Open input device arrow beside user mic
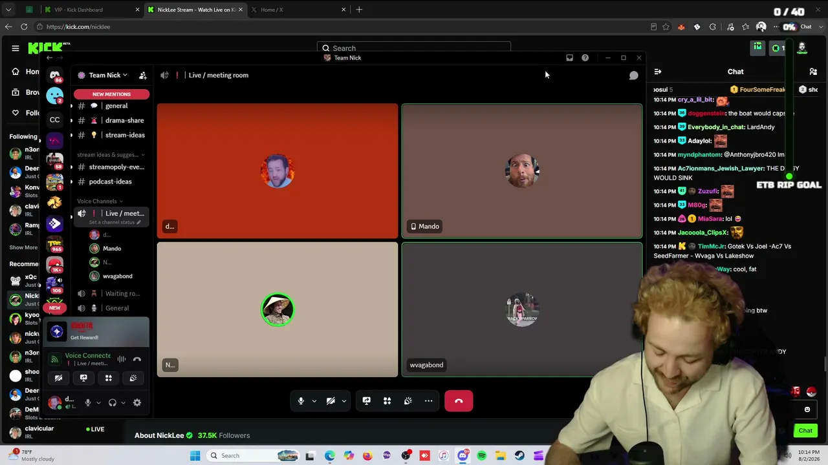 click(98, 403)
